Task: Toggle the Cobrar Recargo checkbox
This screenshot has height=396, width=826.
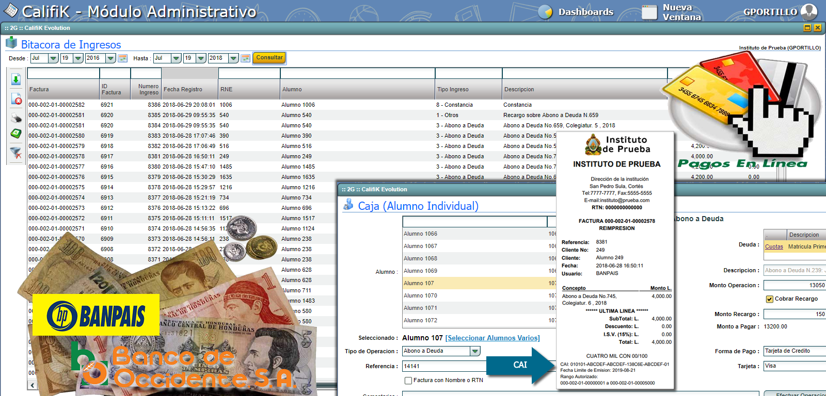Action: point(770,299)
